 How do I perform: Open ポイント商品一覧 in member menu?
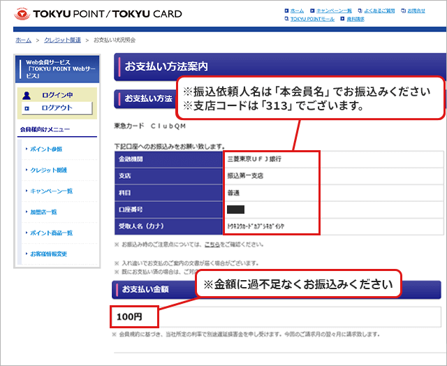[51, 233]
